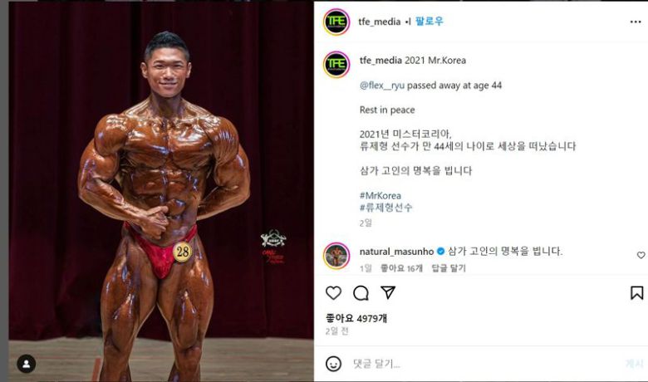View the post's 좋아요 4979개 likes list
648x382 pixels.
[356, 318]
